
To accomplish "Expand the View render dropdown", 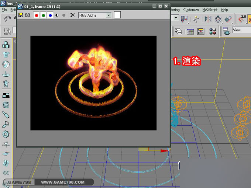I will [x=241, y=30].
